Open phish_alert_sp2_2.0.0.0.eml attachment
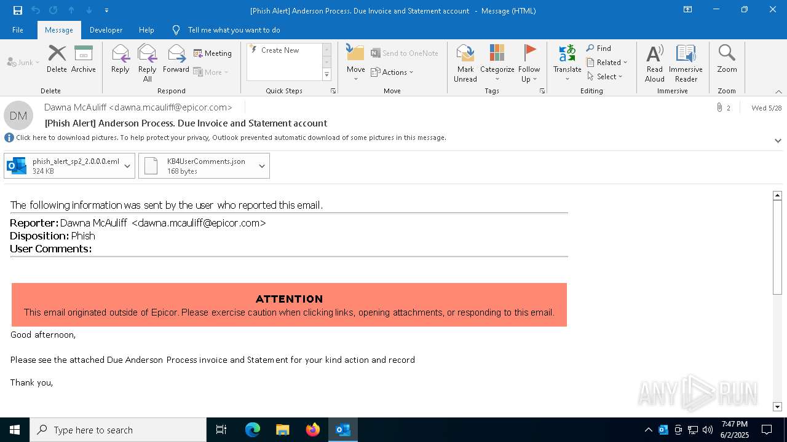 pyautogui.click(x=63, y=166)
